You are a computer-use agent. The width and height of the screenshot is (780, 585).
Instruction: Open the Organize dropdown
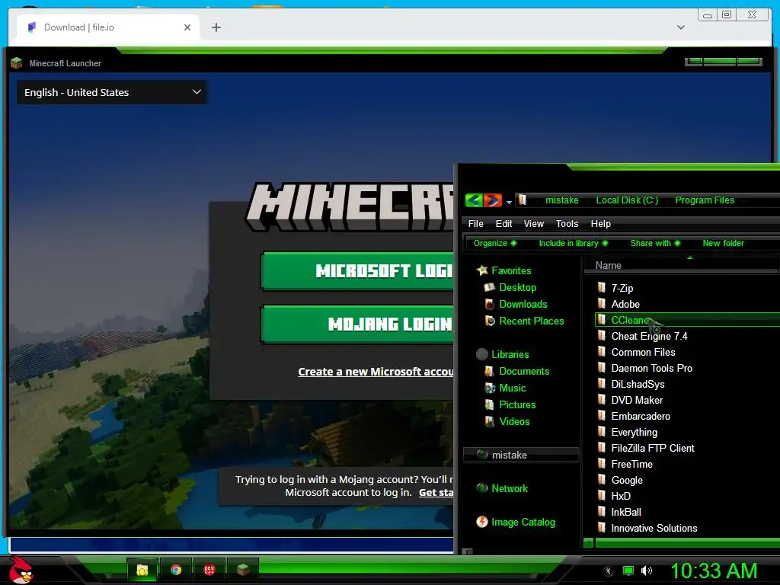tap(495, 243)
